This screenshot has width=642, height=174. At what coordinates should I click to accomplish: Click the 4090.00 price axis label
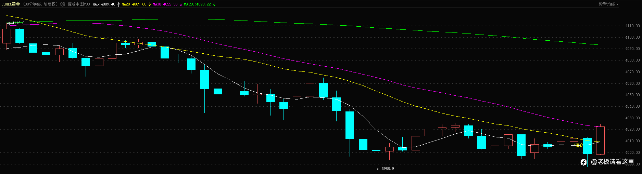tap(632, 49)
